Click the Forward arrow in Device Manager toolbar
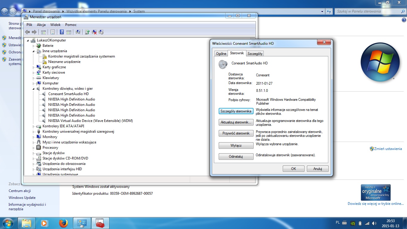The width and height of the screenshot is (407, 229). click(x=34, y=32)
